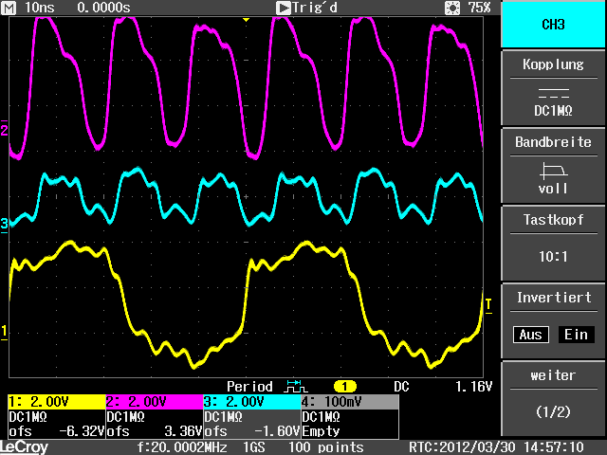
Task: Select the 75% intensity value
Action: tap(479, 8)
